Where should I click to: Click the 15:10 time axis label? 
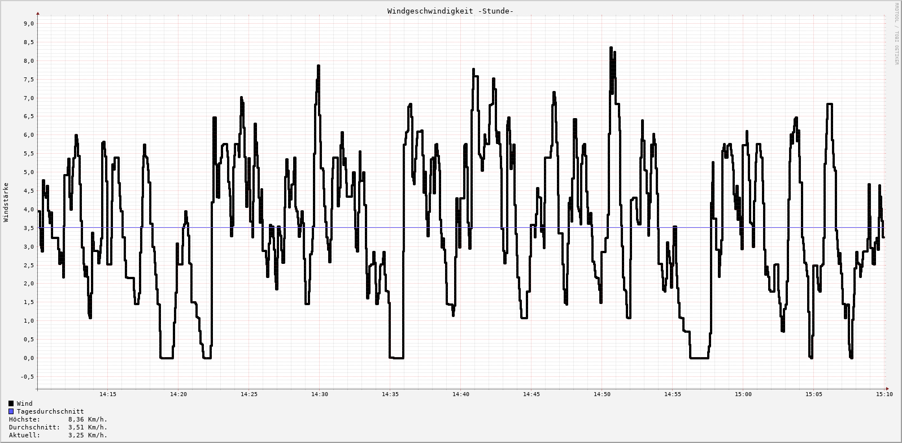coord(884,394)
